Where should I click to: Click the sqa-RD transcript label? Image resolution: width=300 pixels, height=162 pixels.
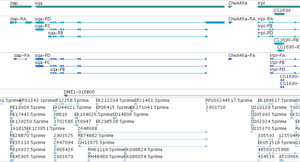[43, 19]
